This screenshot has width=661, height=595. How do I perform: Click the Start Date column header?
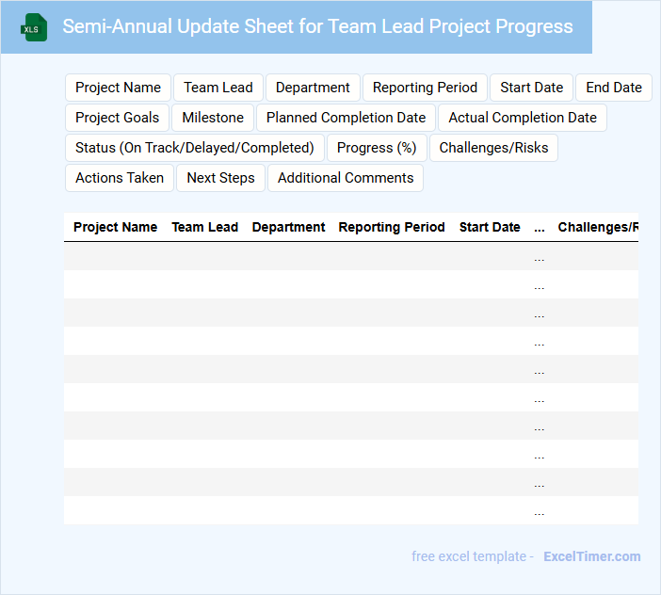[x=490, y=227]
